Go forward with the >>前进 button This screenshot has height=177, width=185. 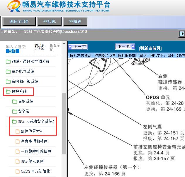pos(75,21)
